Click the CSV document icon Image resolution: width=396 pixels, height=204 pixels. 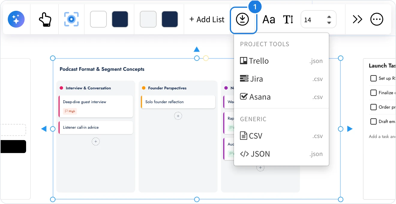244,136
